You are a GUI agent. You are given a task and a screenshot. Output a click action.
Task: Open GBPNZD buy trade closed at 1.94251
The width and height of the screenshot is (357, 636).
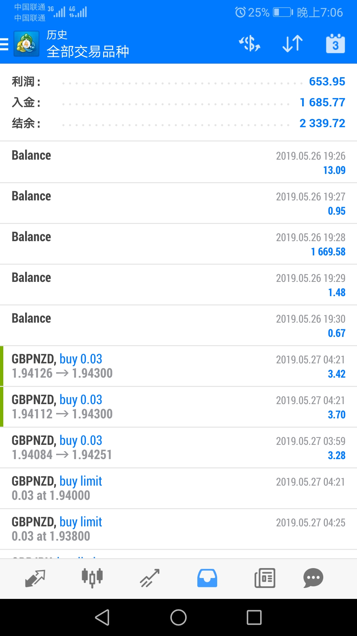point(178,448)
